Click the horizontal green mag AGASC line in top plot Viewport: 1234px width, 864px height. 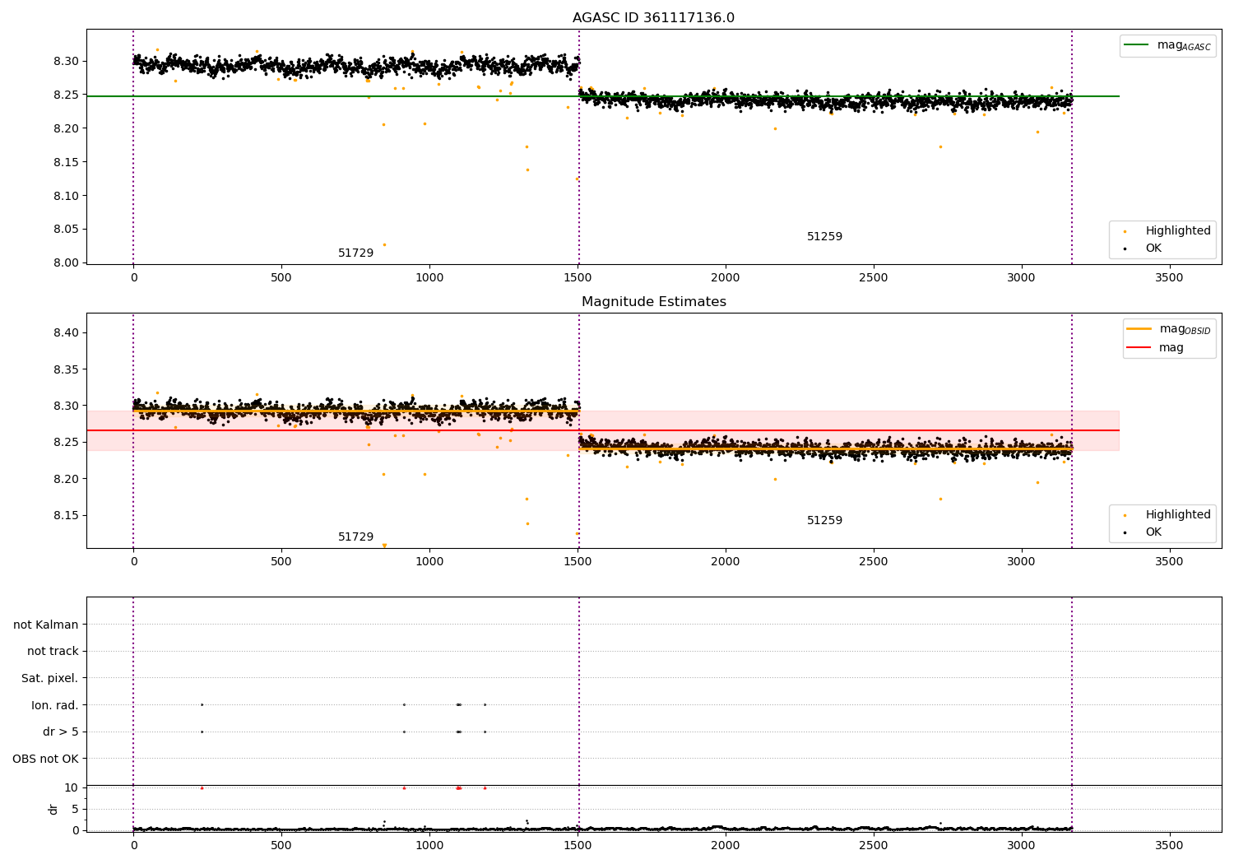click(x=603, y=96)
